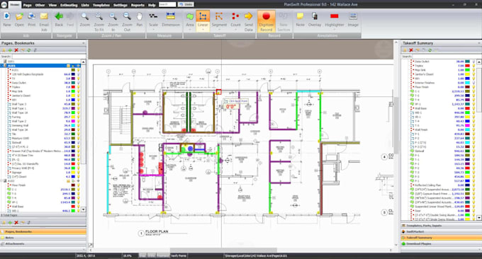This screenshot has width=482, height=259.
Task: Open the Reports ribbon tab
Action: tap(138, 5)
